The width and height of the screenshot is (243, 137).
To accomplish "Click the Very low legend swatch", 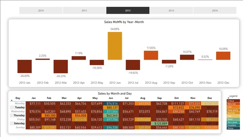I will [233, 104].
